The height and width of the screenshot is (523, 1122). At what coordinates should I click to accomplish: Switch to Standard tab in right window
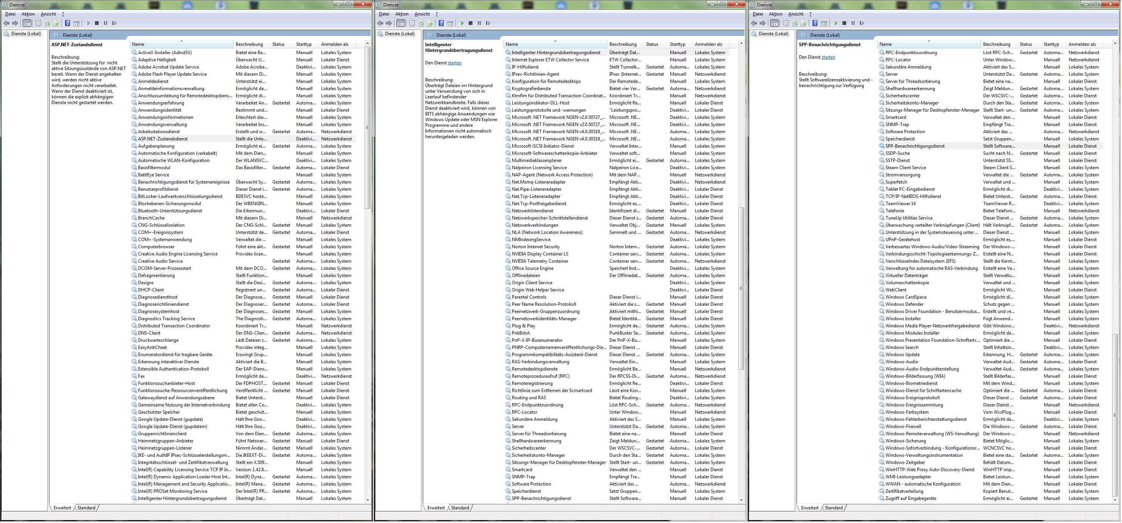[x=834, y=508]
